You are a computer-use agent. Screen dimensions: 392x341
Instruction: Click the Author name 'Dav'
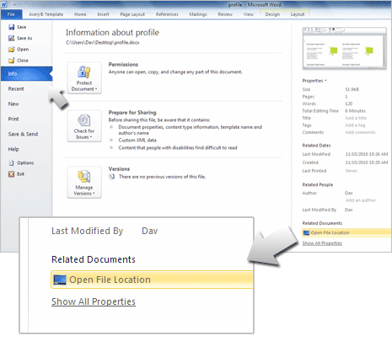(349, 193)
